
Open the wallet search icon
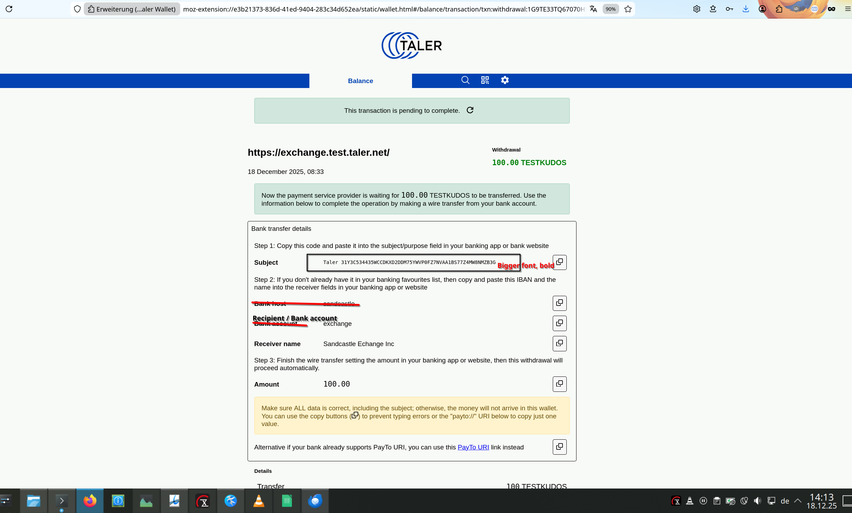(465, 80)
